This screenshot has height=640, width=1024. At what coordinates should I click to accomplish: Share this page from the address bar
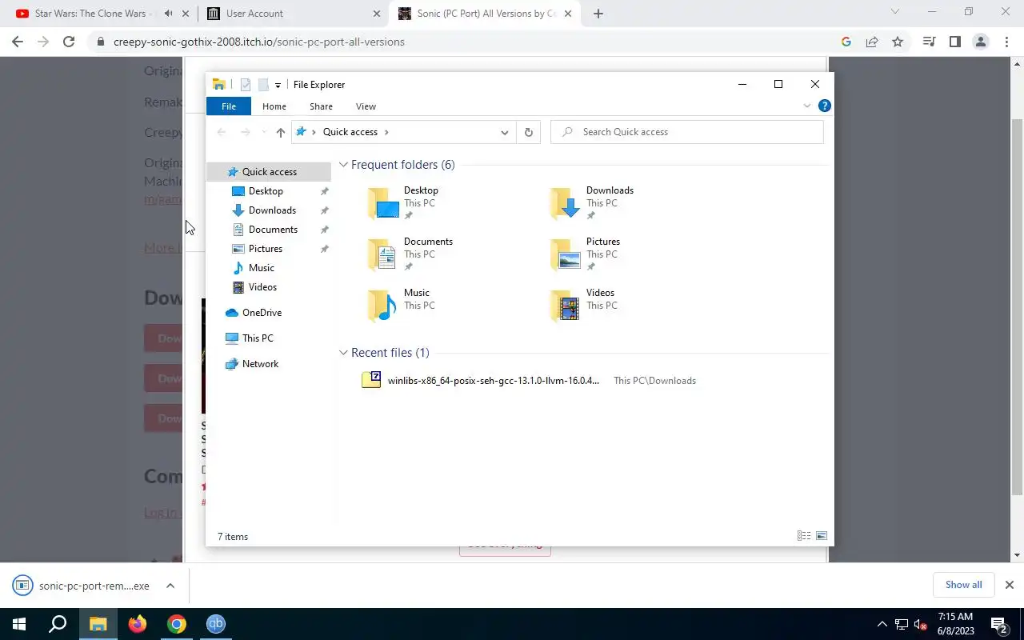[x=872, y=42]
